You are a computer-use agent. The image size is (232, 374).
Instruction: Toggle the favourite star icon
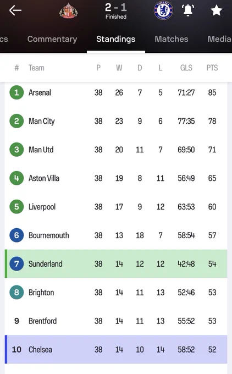tap(216, 10)
